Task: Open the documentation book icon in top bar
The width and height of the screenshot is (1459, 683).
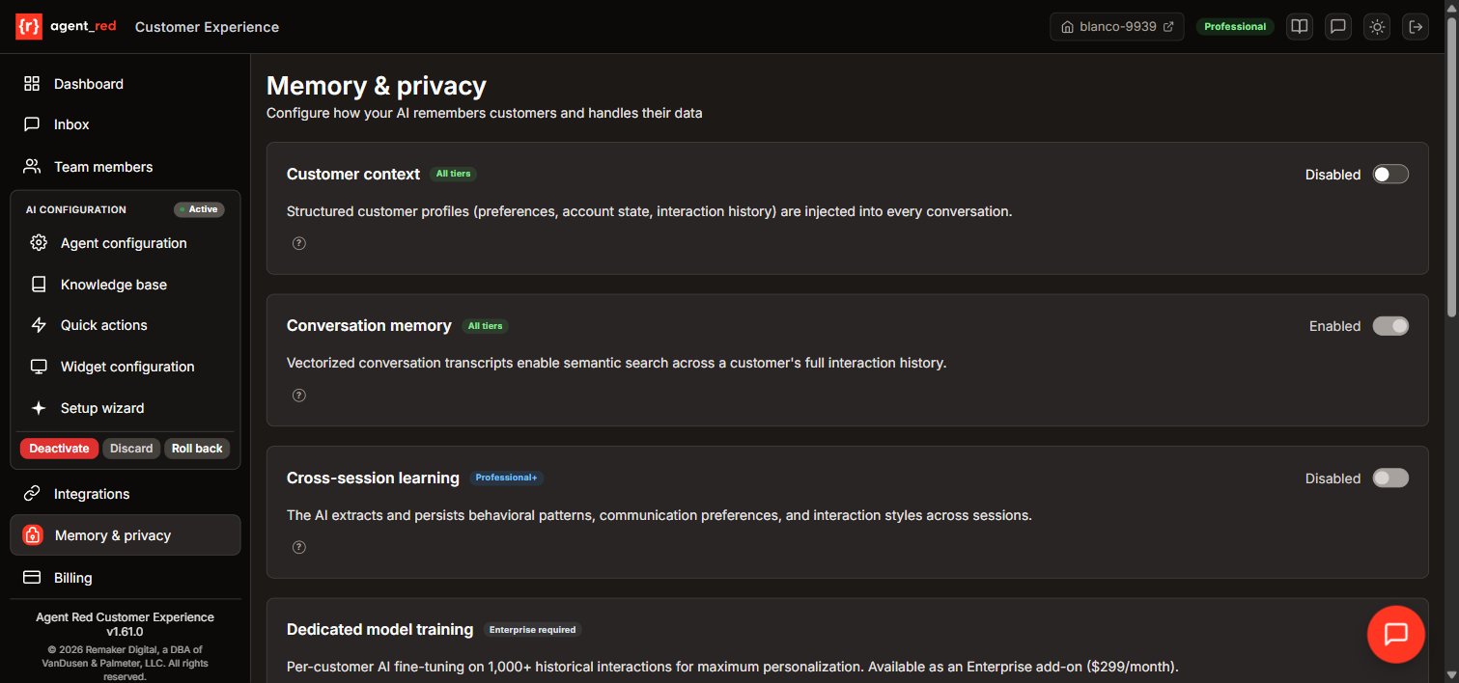Action: tap(1299, 26)
